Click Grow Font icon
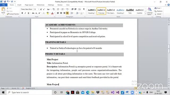Image resolution: width=170 pixels, height=95 pixels. 41,9
